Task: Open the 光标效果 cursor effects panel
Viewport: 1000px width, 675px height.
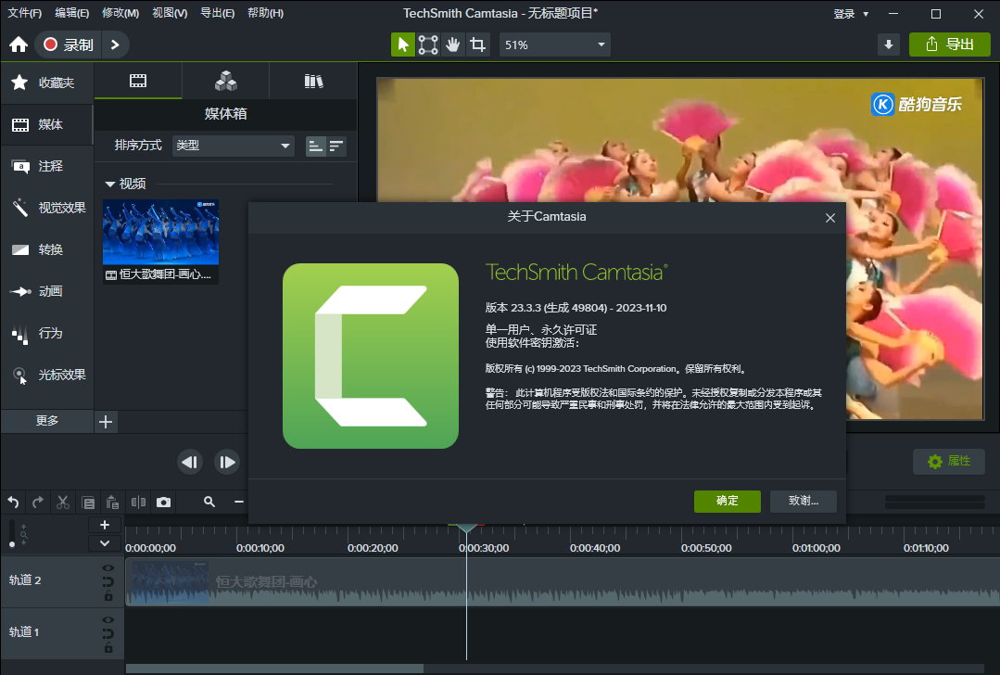Action: pos(46,375)
